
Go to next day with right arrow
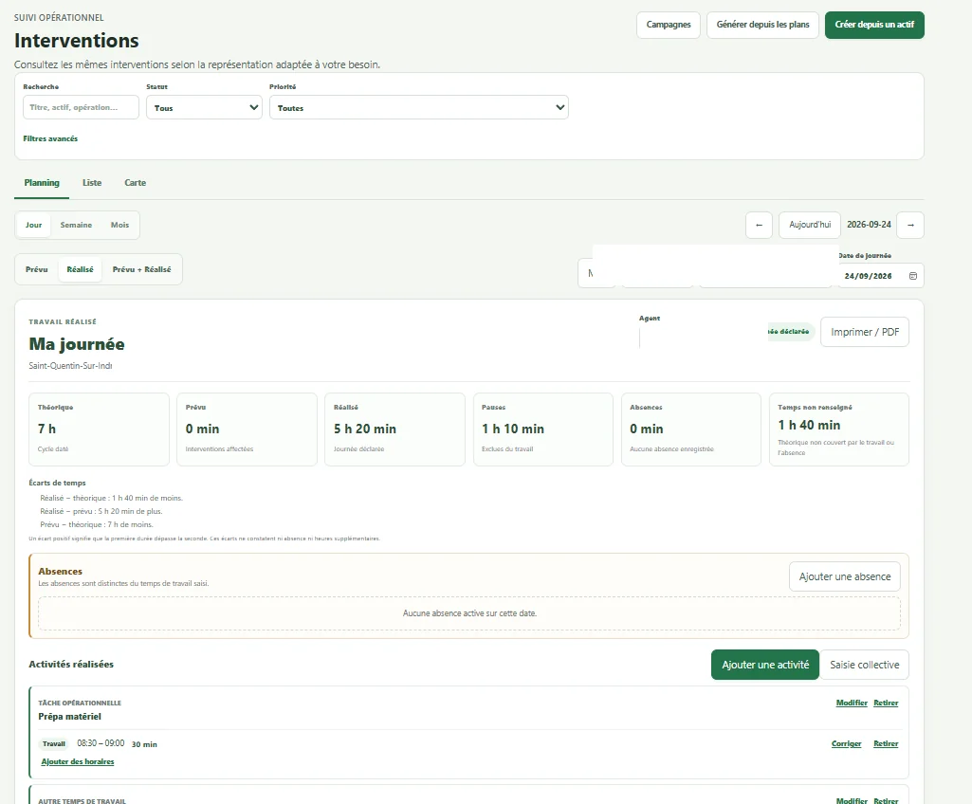(x=910, y=225)
